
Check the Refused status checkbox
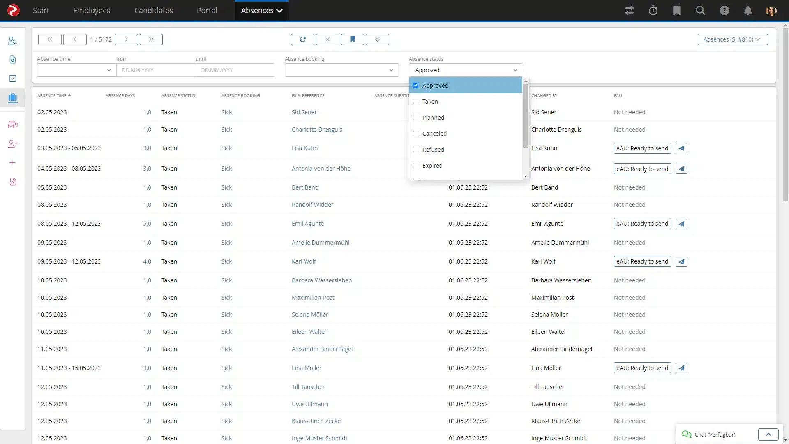415,150
